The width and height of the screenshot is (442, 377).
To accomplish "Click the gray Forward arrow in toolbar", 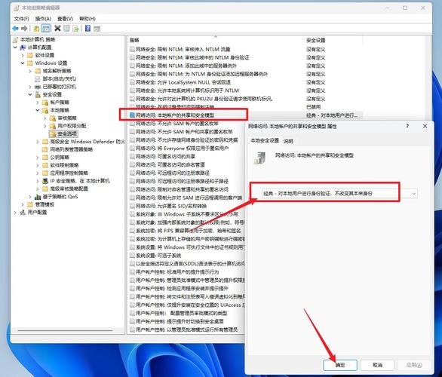I will click(25, 29).
